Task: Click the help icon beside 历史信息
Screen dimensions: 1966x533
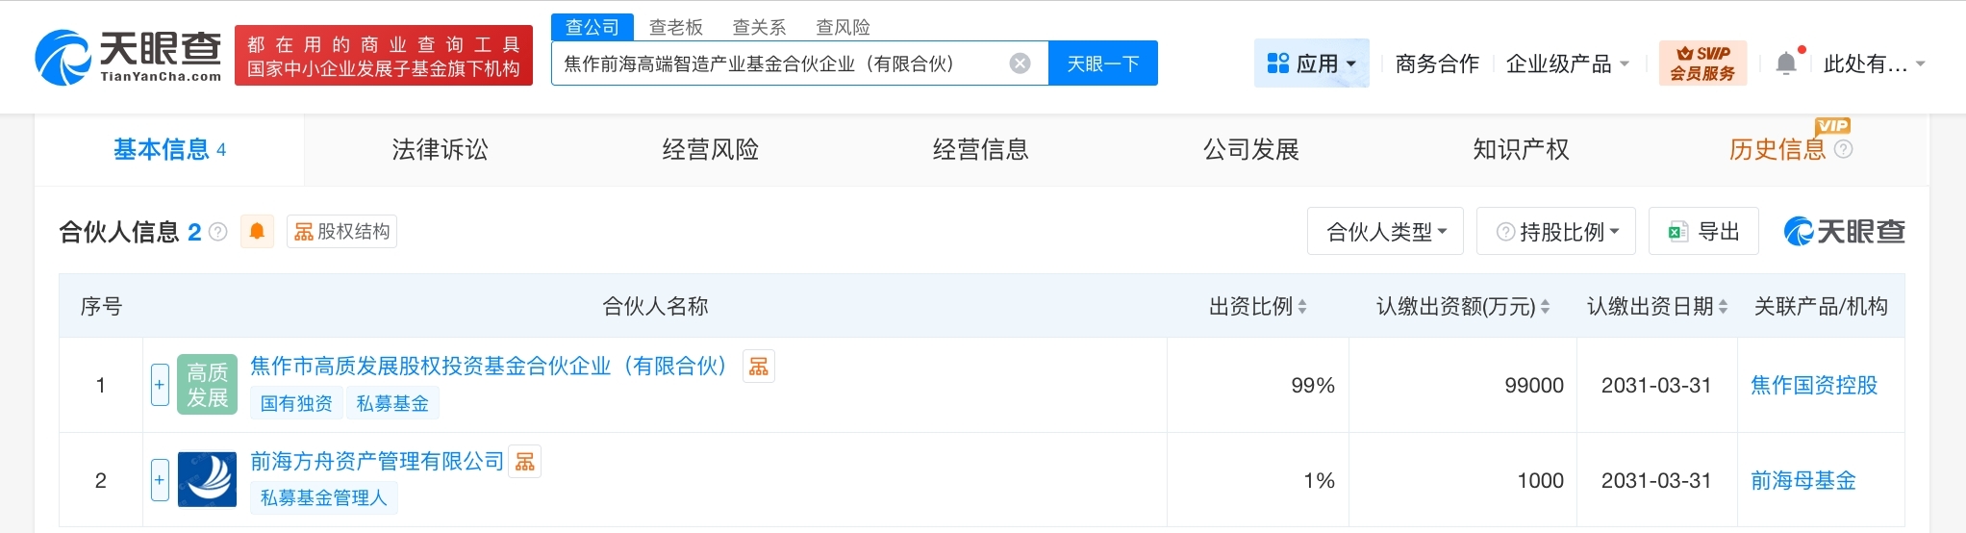Action: pos(1843,149)
